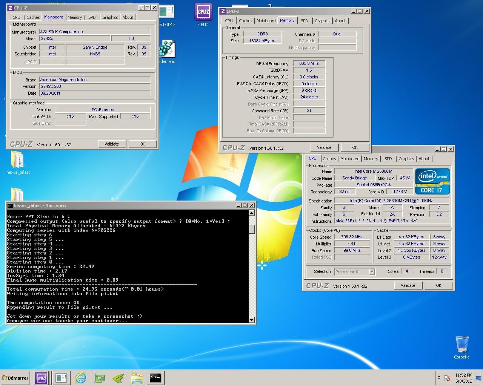
Task: Click the console scrollbar down arrow
Action: 252,320
